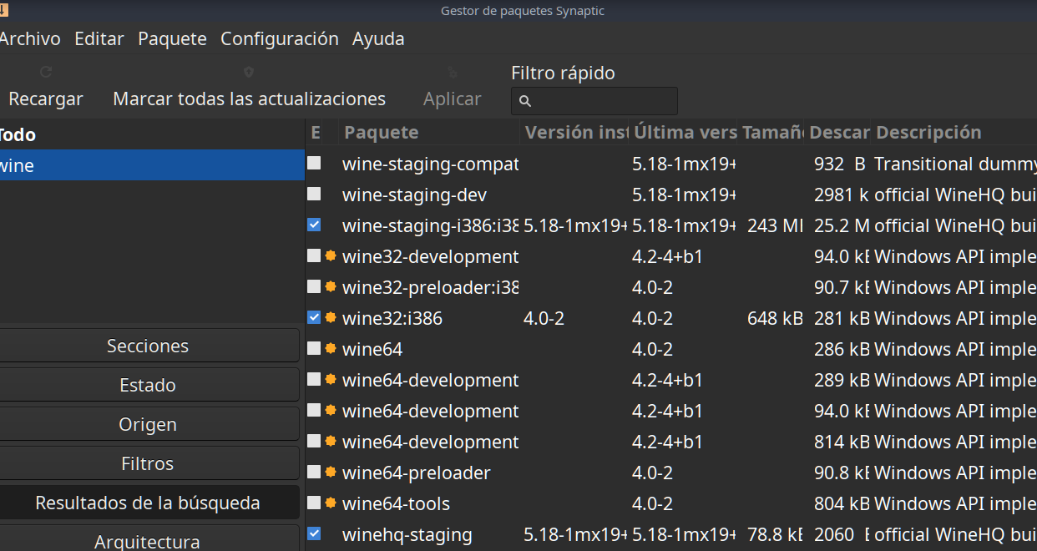Image resolution: width=1037 pixels, height=551 pixels.
Task: Show the Secciones filter view
Action: click(x=148, y=346)
